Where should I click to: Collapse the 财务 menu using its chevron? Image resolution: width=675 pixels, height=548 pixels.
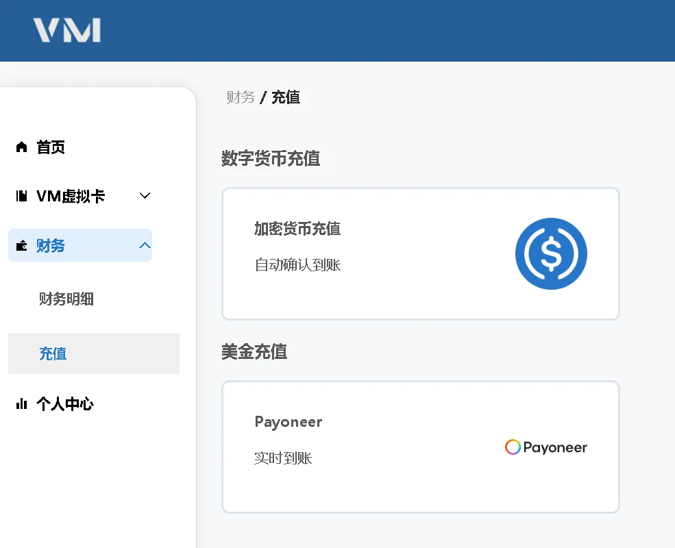point(145,245)
